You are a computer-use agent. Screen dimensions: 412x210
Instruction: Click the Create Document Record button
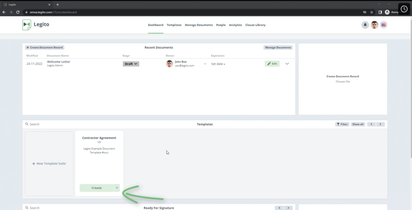[45, 47]
